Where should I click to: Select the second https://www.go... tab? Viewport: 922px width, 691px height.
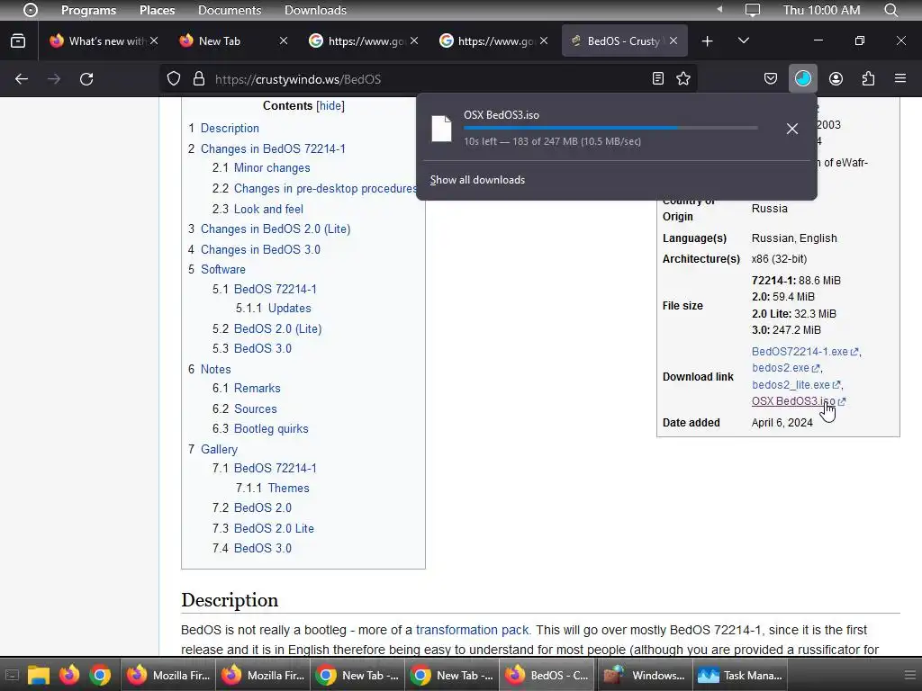[492, 40]
